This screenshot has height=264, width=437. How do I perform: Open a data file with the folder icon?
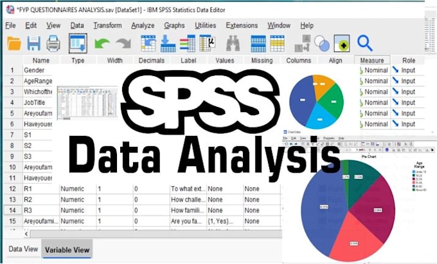pos(14,44)
